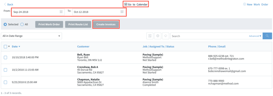Screen dimensions: 273x96
Task: Click the save view icon beside gear
Action: click(x=150, y=36)
